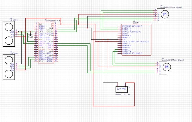Click the GPIO14 pin label
Viewport: 192px width, 122px height.
(50, 30)
